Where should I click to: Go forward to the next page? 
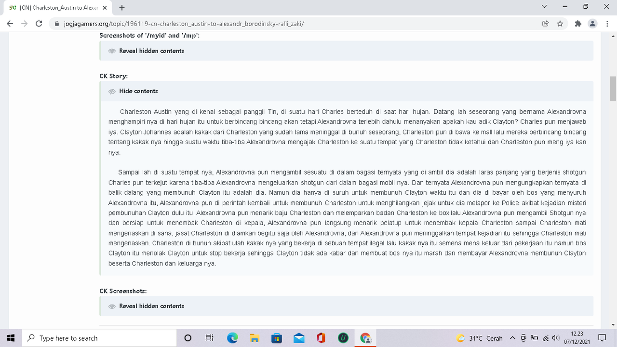click(25, 24)
